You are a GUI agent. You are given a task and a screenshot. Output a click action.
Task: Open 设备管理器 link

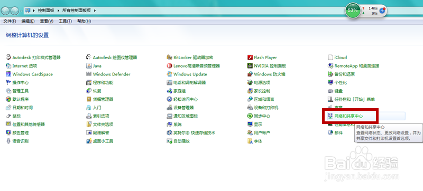[183, 108]
